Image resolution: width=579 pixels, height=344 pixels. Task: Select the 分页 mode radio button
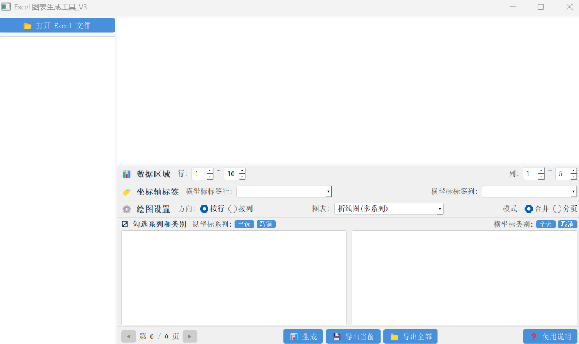pos(557,209)
